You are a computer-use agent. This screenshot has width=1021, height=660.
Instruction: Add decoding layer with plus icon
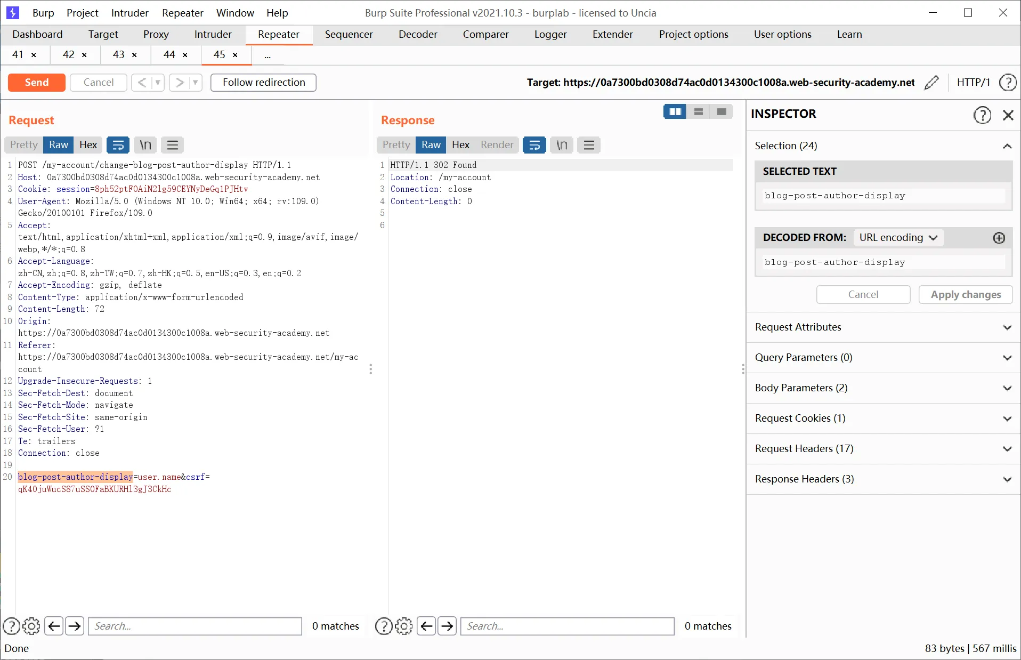point(999,238)
